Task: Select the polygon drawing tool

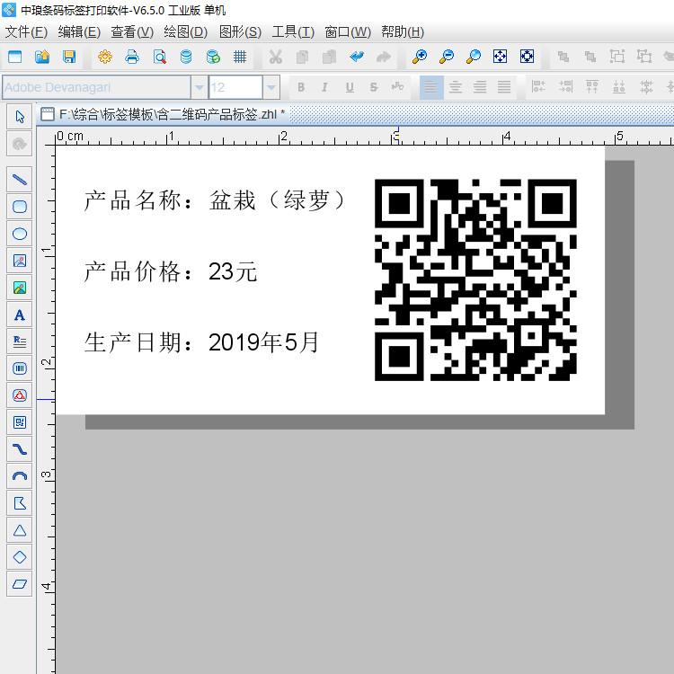Action: 20,503
